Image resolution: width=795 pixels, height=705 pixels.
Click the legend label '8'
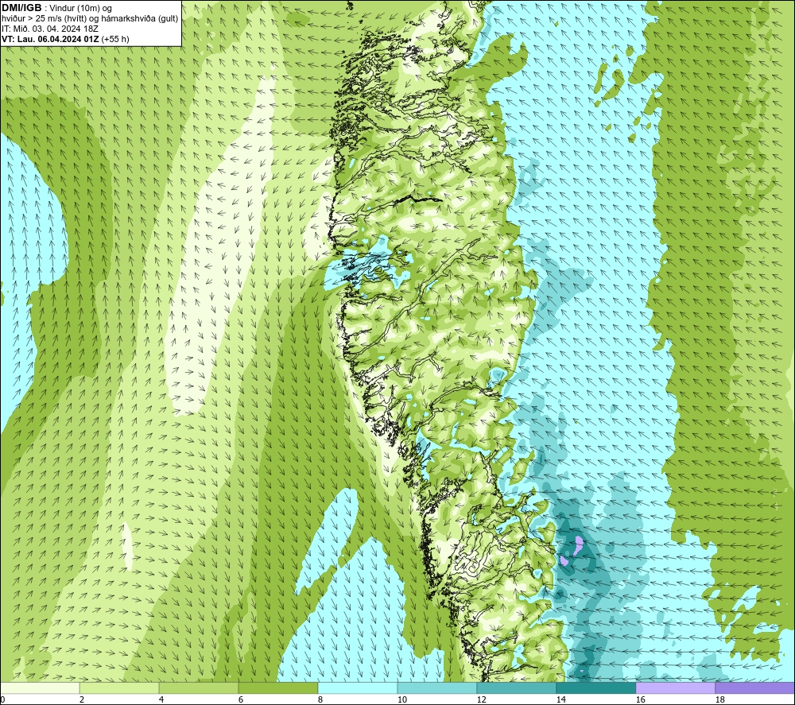[320, 700]
